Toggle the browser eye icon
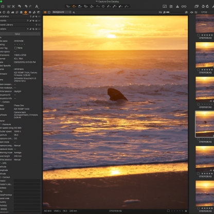 tap(192, 12)
